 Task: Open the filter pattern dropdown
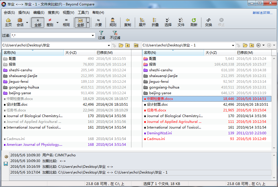pos(92,35)
